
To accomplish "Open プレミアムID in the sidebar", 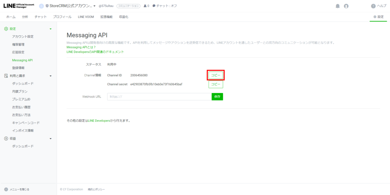I will 21,99.
